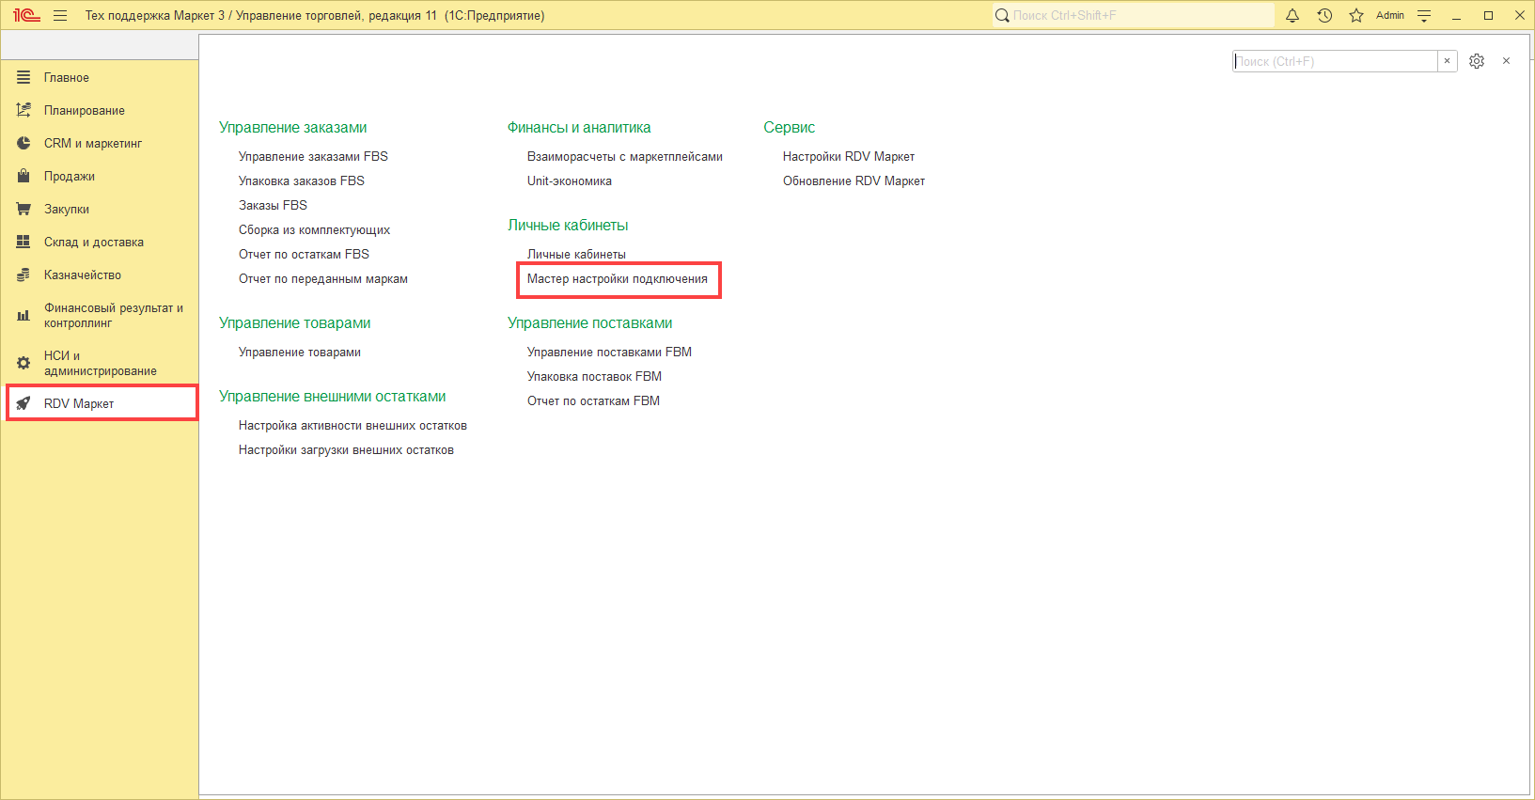
Task: Click the Финансовый результат chart icon
Action: (x=23, y=315)
